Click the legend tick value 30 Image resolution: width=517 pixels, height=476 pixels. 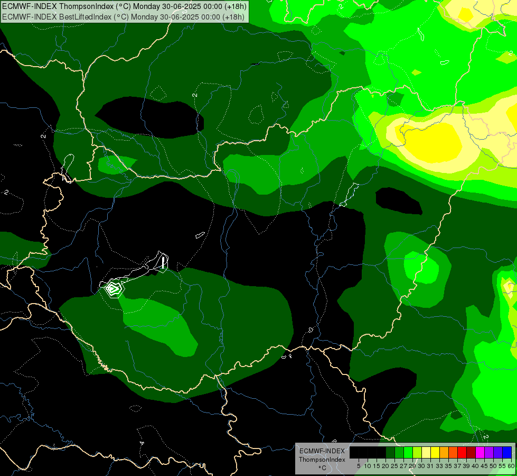(x=421, y=466)
